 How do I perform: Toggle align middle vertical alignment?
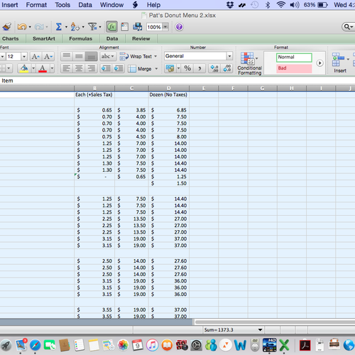click(79, 56)
